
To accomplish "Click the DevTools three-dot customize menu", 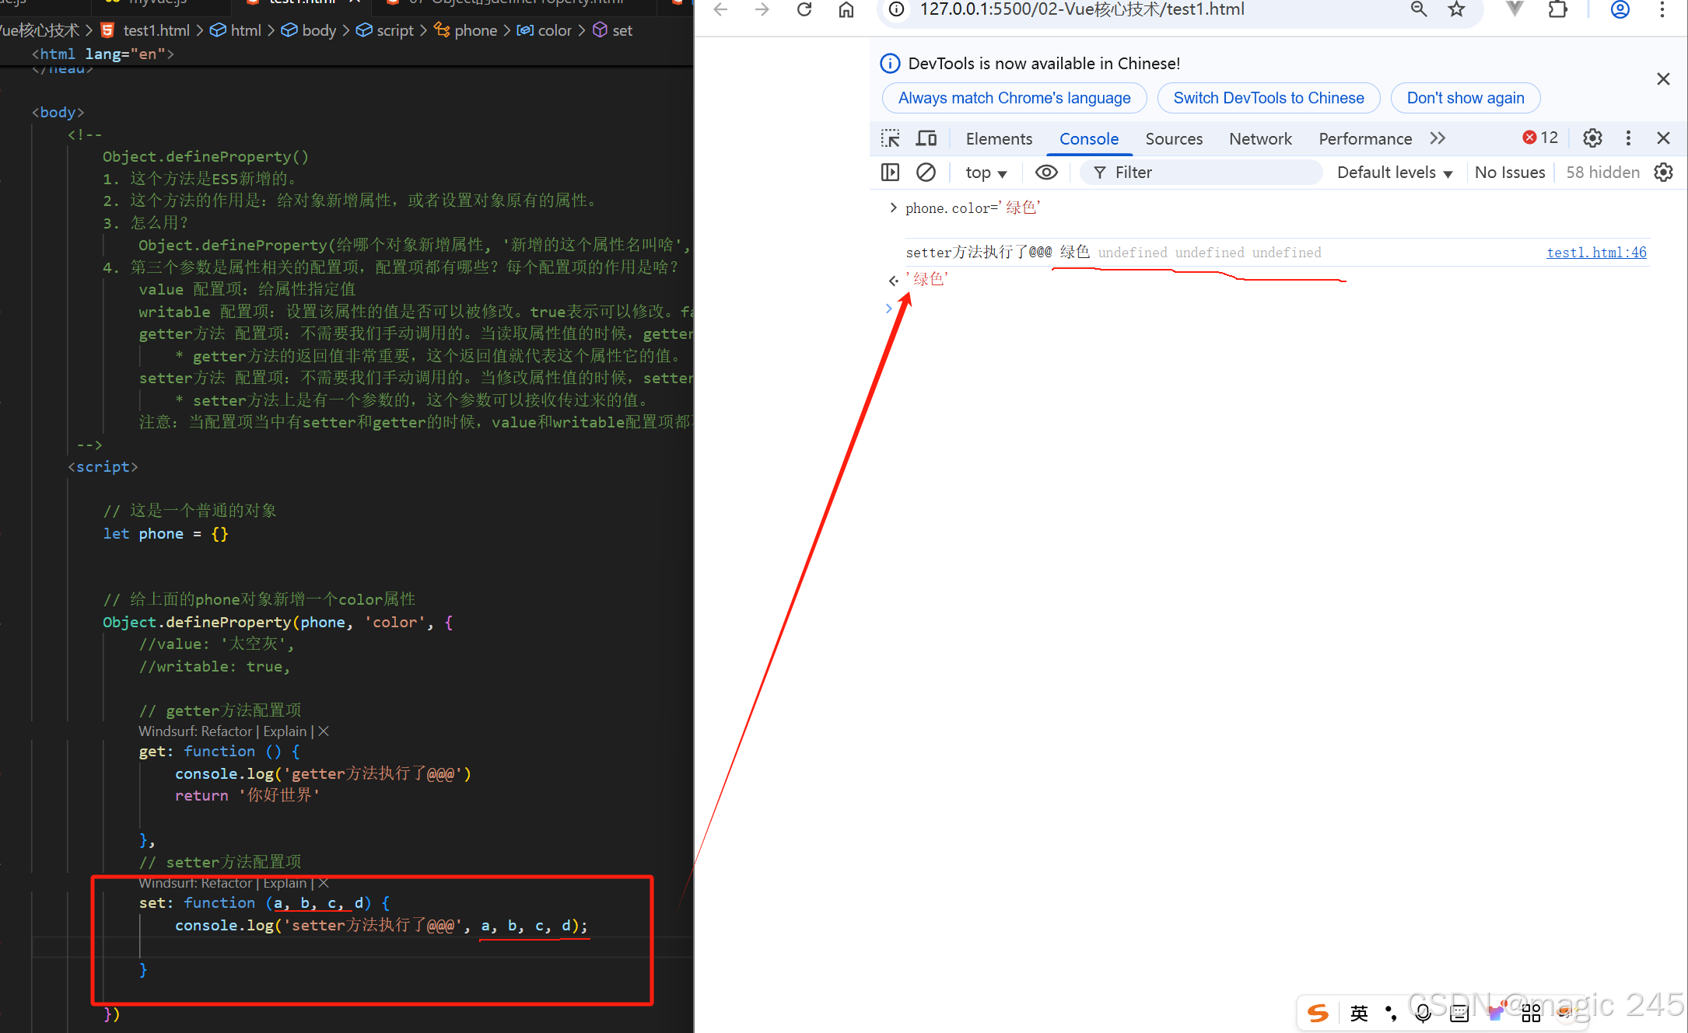I will pos(1628,138).
